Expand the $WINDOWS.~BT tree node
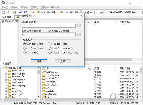The image size is (143, 105). point(6,77)
